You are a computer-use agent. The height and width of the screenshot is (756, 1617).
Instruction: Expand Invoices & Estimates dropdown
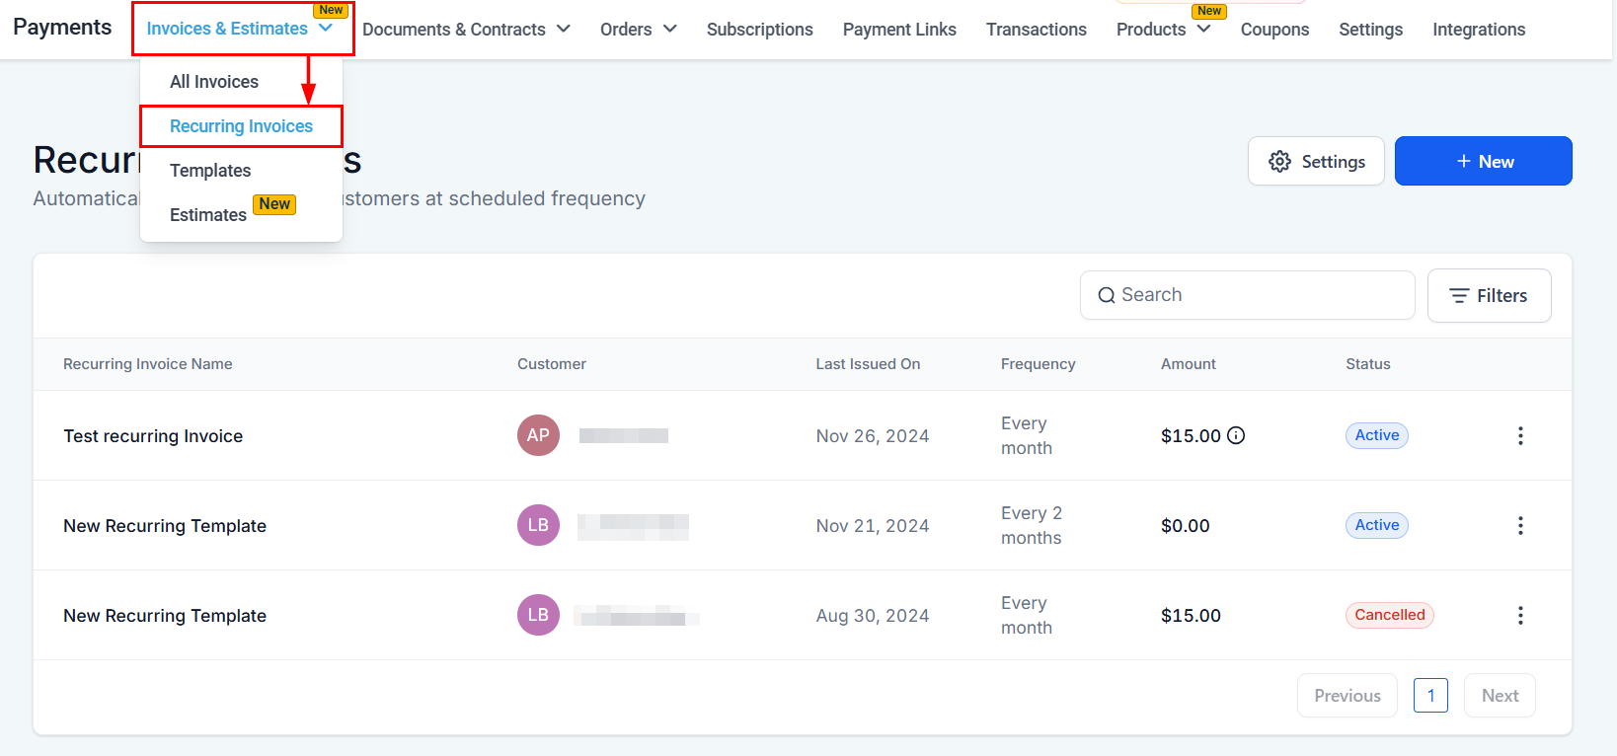240,29
